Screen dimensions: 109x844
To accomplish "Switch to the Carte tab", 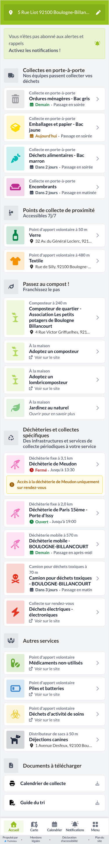I will click(x=34, y=827).
